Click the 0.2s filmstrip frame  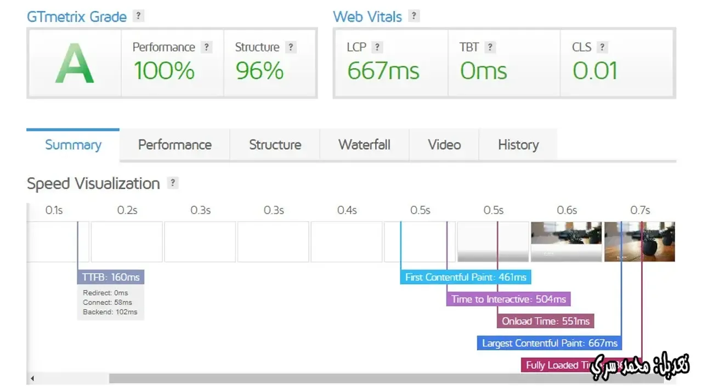127,242
